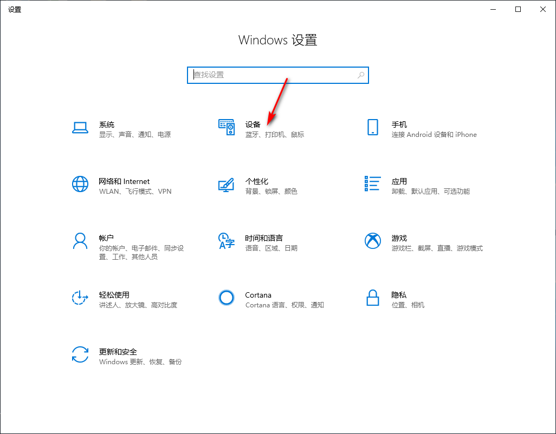Open 应用 settings via its list icon

(372, 184)
